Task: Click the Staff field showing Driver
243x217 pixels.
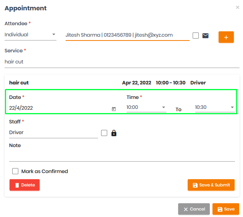Action: [53, 133]
